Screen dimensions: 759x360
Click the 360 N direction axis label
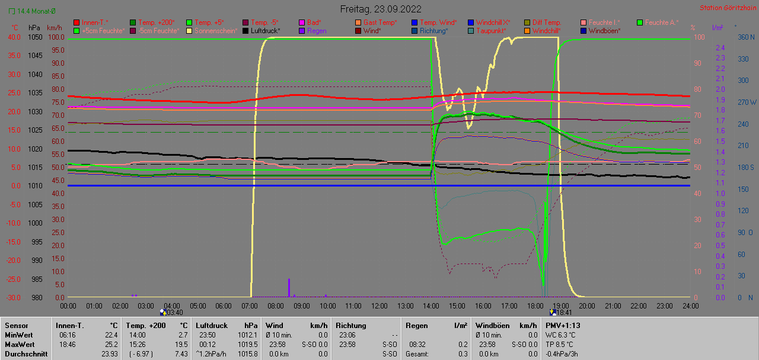tap(745, 37)
